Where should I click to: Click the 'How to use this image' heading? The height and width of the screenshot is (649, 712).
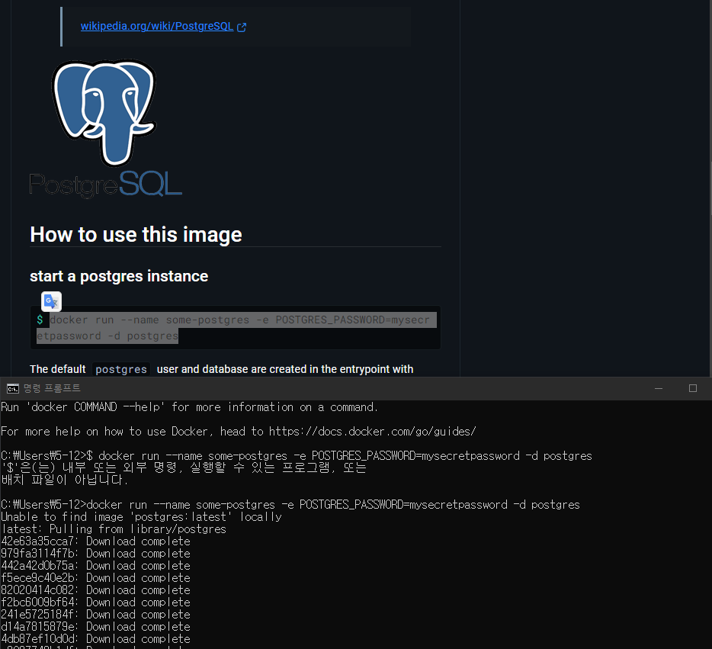click(x=136, y=234)
